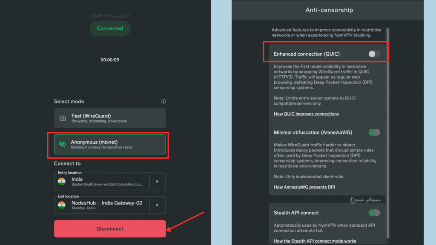The width and height of the screenshot is (436, 245).
Task: Click the Mumbai, India sublabel
Action: [x=83, y=208]
